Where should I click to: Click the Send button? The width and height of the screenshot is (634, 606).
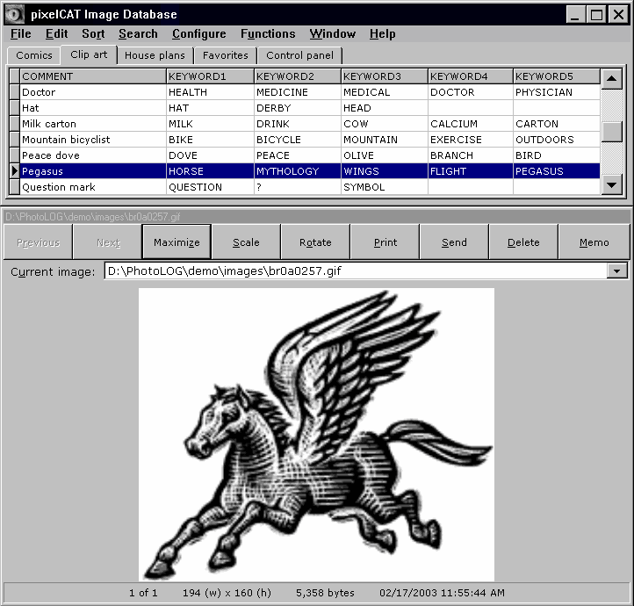coord(454,242)
